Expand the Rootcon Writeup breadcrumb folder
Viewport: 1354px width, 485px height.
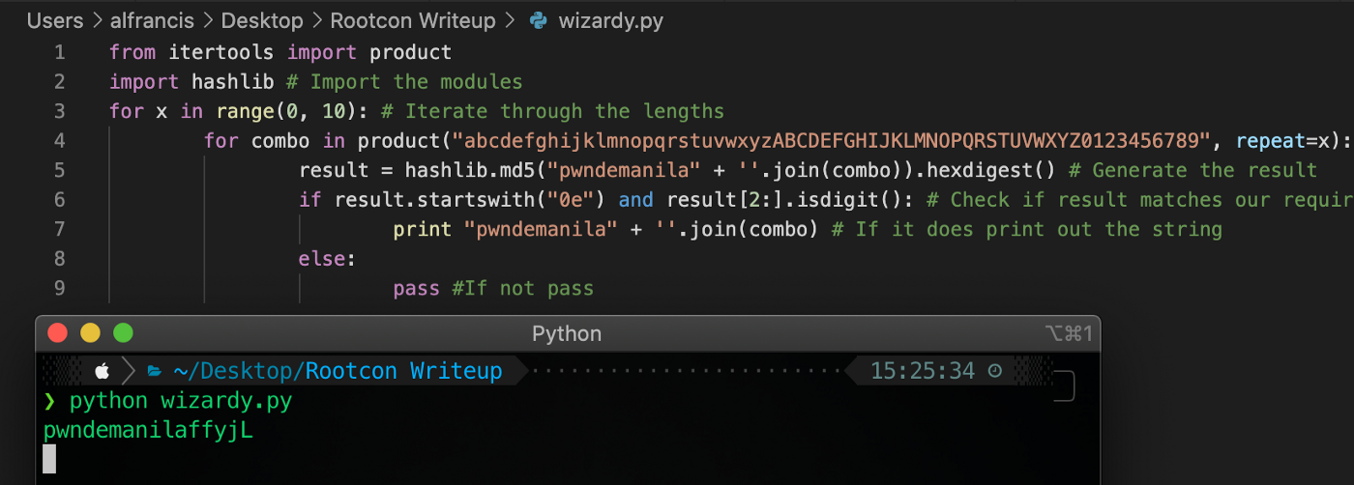pyautogui.click(x=413, y=20)
